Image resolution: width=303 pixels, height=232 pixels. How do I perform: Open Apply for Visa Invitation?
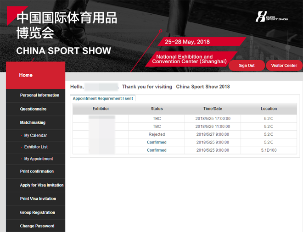(42, 185)
